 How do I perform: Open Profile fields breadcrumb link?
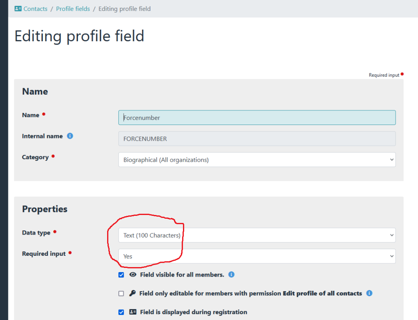[x=73, y=9]
